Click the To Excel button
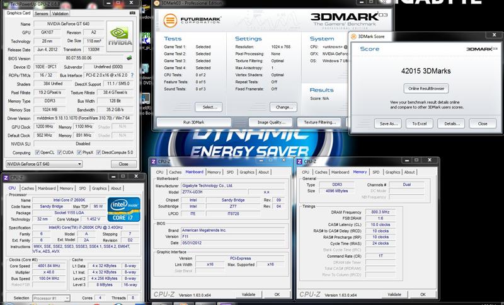Screen dimensions: 504x305 pos(420,124)
